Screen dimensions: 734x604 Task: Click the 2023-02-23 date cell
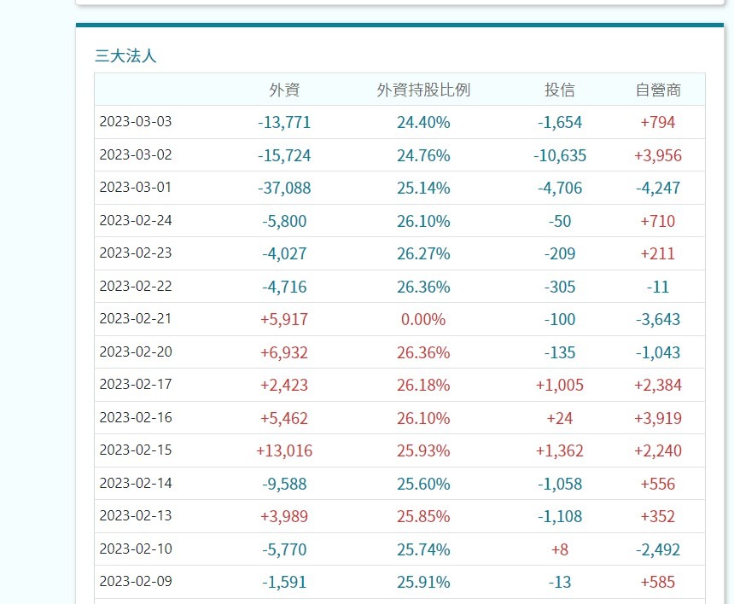coord(136,253)
